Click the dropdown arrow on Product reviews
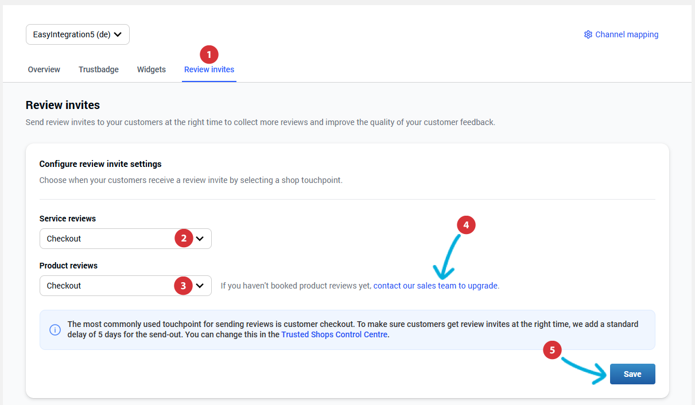The height and width of the screenshot is (405, 695). pos(200,285)
